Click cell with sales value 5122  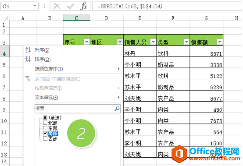207,74
